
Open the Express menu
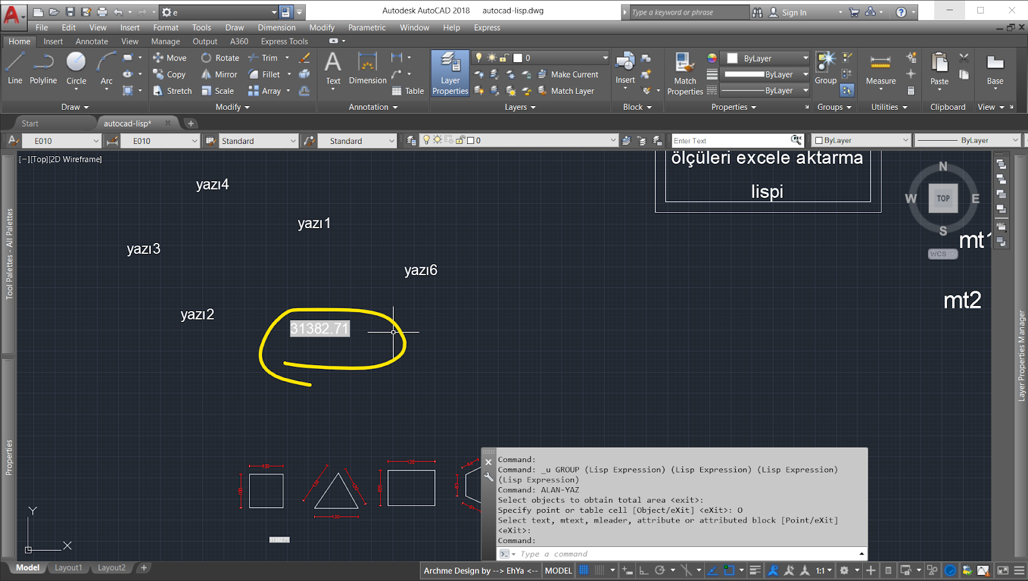coord(487,28)
